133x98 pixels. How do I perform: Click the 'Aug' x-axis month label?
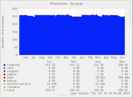(42, 58)
